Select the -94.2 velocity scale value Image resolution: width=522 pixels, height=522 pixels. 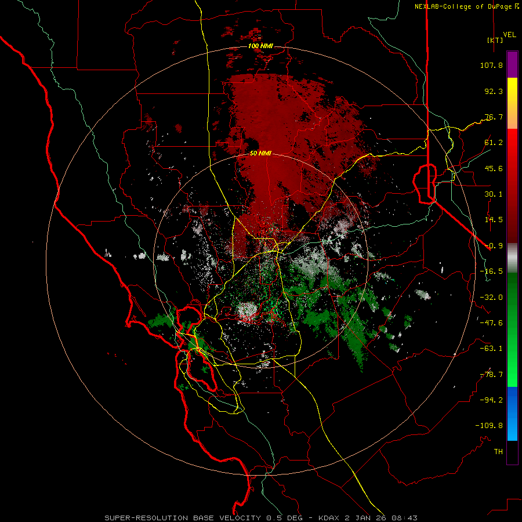pos(491,400)
